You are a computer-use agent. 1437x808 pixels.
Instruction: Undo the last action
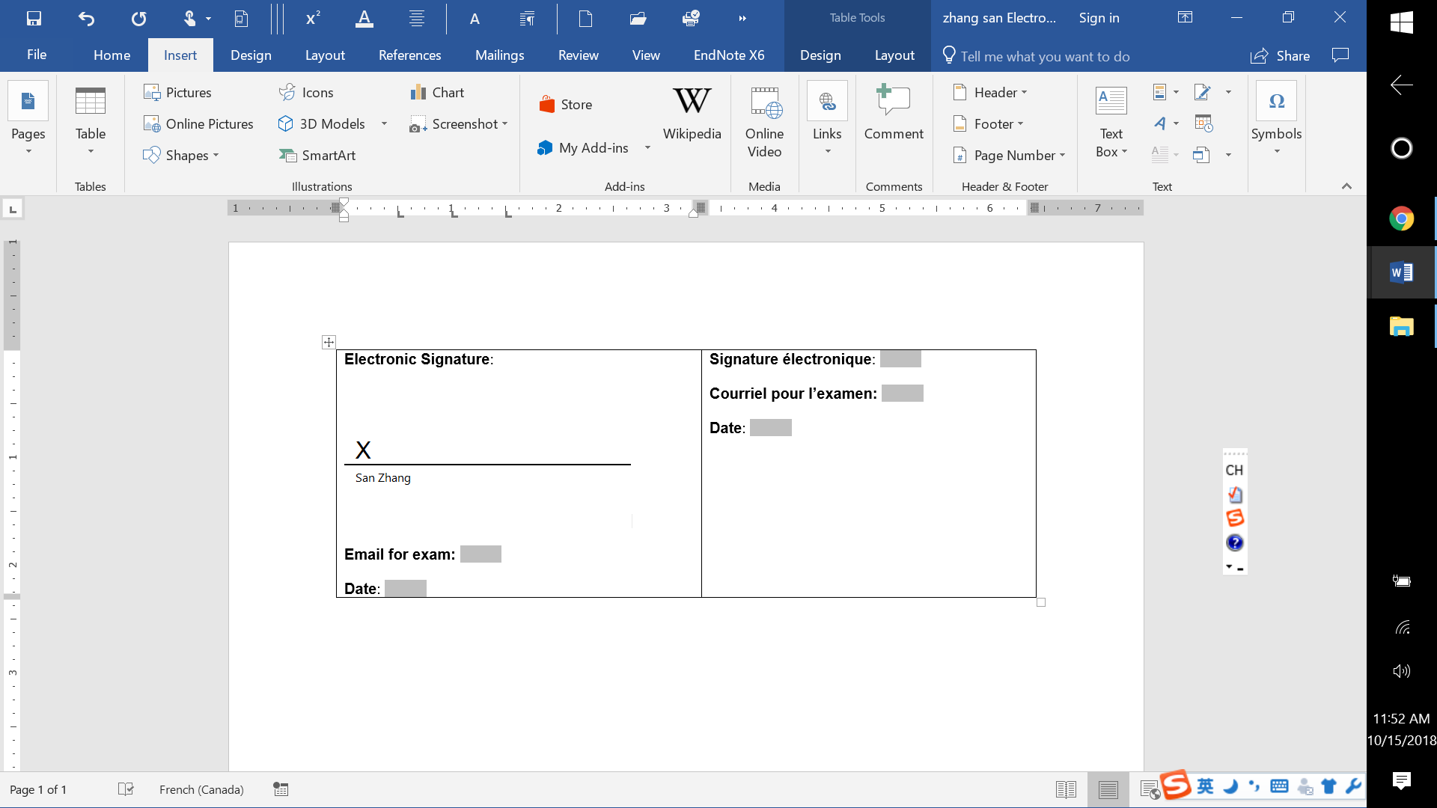[x=87, y=19]
